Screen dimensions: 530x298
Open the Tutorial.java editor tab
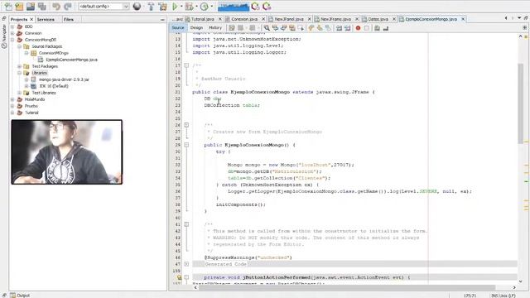click(x=202, y=19)
